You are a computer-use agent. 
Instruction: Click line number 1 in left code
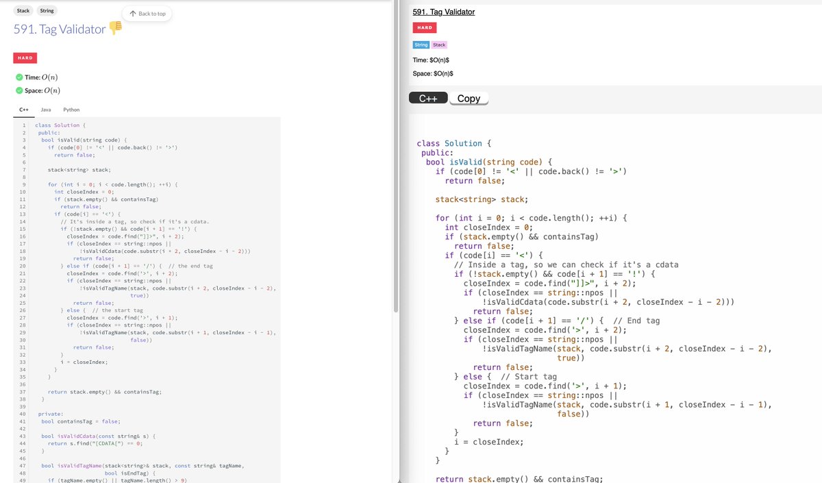pyautogui.click(x=24, y=125)
